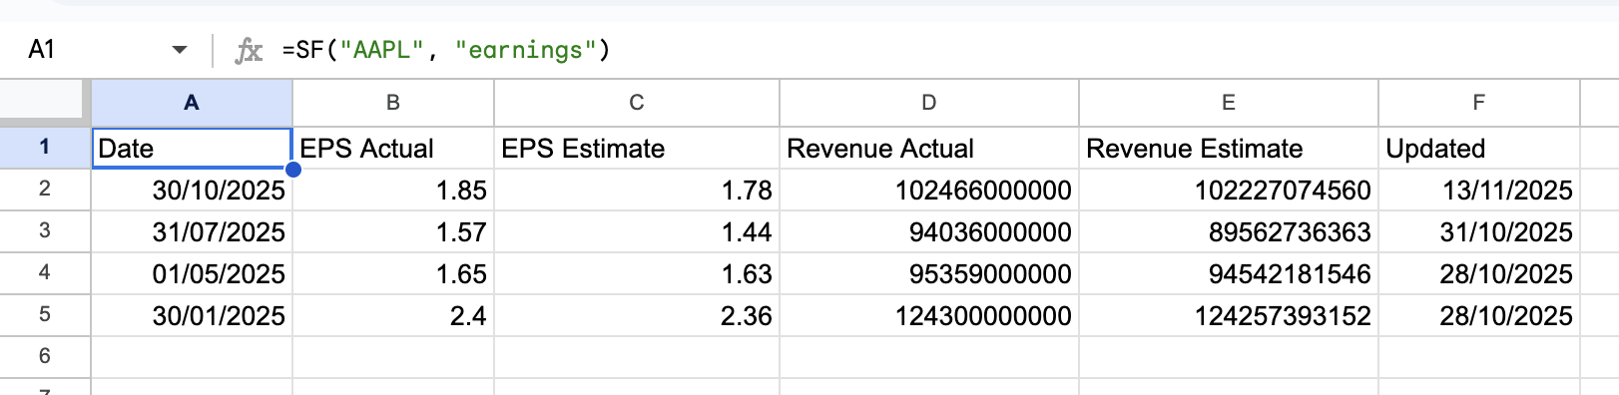This screenshot has height=395, width=1619.
Task: Select row 4 header
Action: 45,273
